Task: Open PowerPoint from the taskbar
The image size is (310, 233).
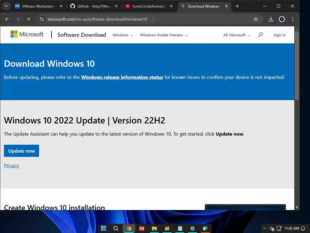Action: pos(142,228)
